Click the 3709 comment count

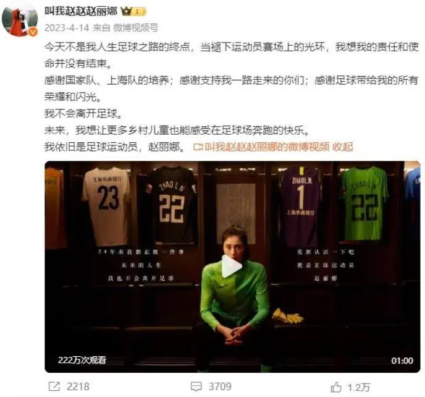[x=220, y=386]
